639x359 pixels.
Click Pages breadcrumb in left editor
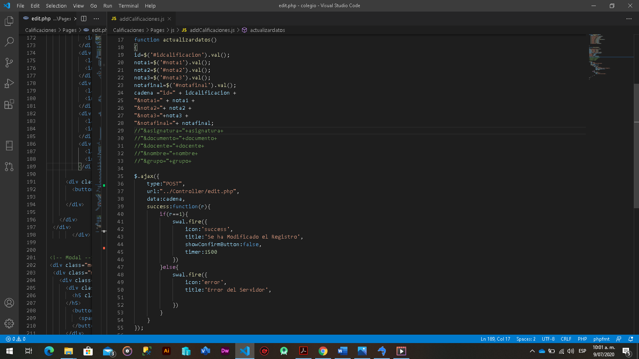tap(69, 30)
